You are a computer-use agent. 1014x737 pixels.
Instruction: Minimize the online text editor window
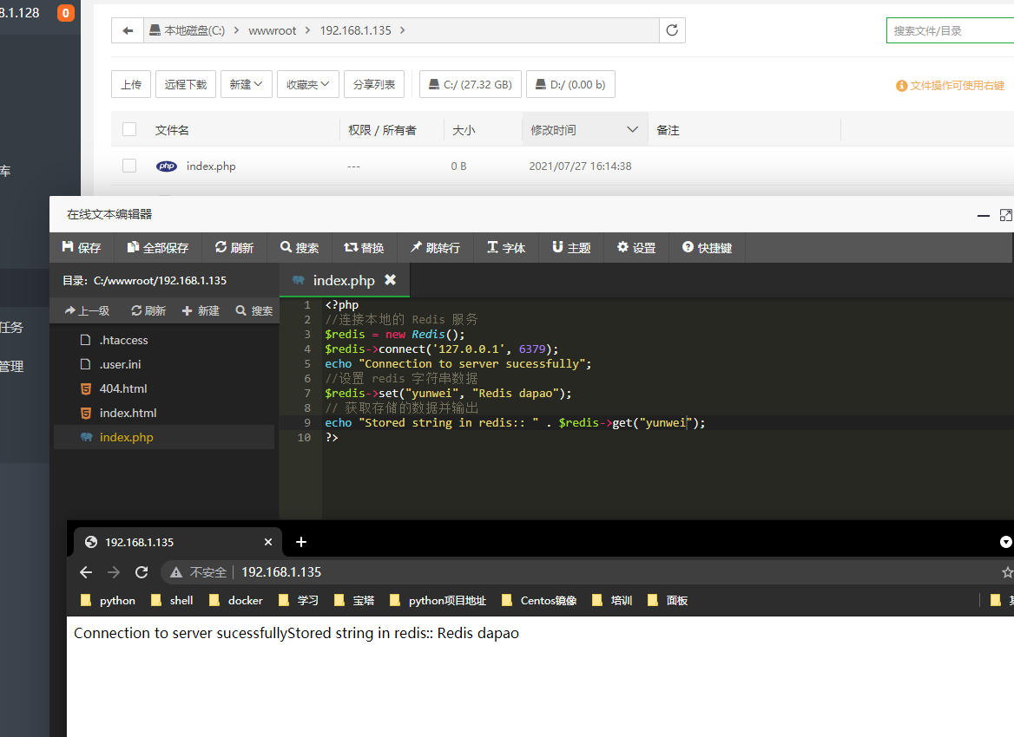coord(983,215)
